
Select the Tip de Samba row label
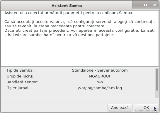pos(20,70)
